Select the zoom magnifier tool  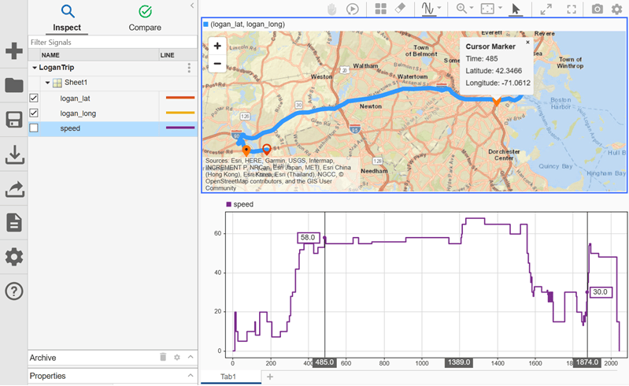pyautogui.click(x=461, y=9)
